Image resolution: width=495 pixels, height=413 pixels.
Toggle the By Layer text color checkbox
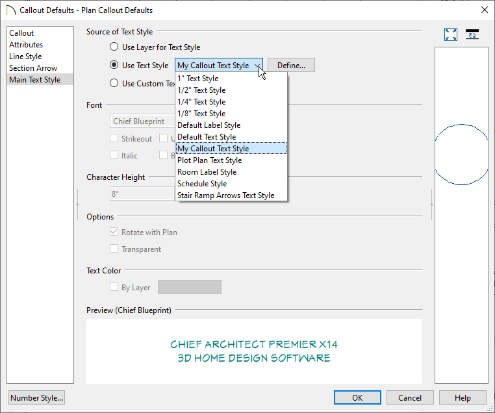point(114,287)
